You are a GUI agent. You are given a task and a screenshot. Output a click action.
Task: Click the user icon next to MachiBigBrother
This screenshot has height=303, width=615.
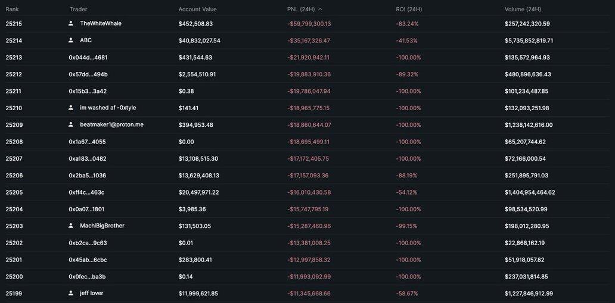click(71, 226)
